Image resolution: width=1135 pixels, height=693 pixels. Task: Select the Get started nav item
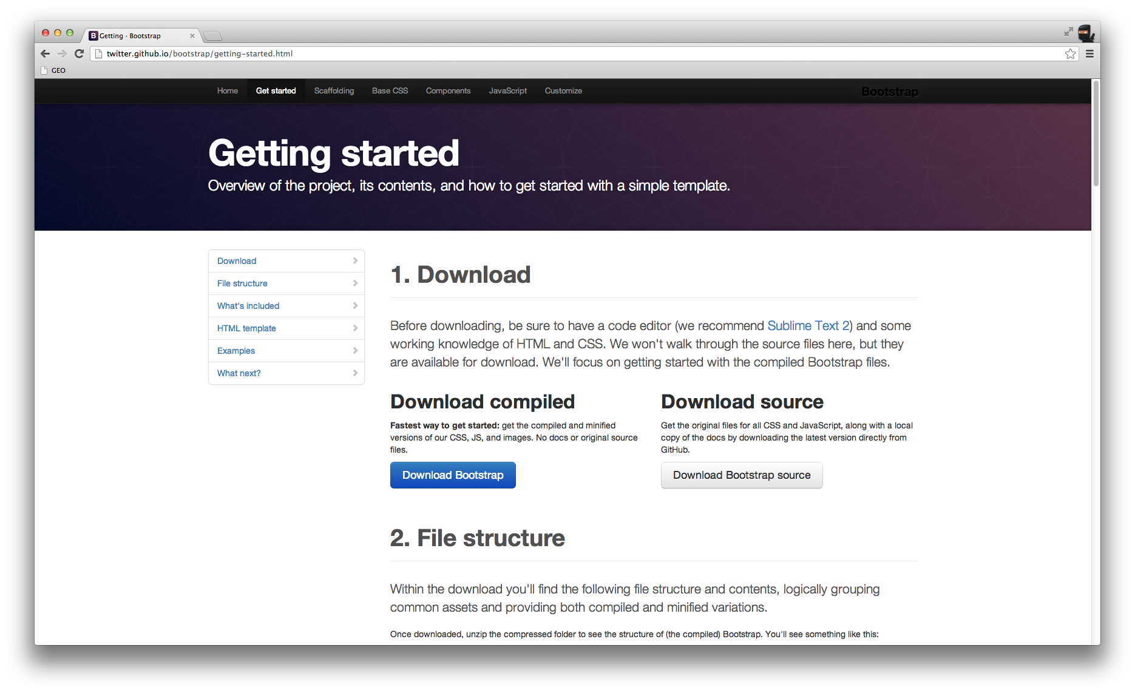click(x=276, y=91)
